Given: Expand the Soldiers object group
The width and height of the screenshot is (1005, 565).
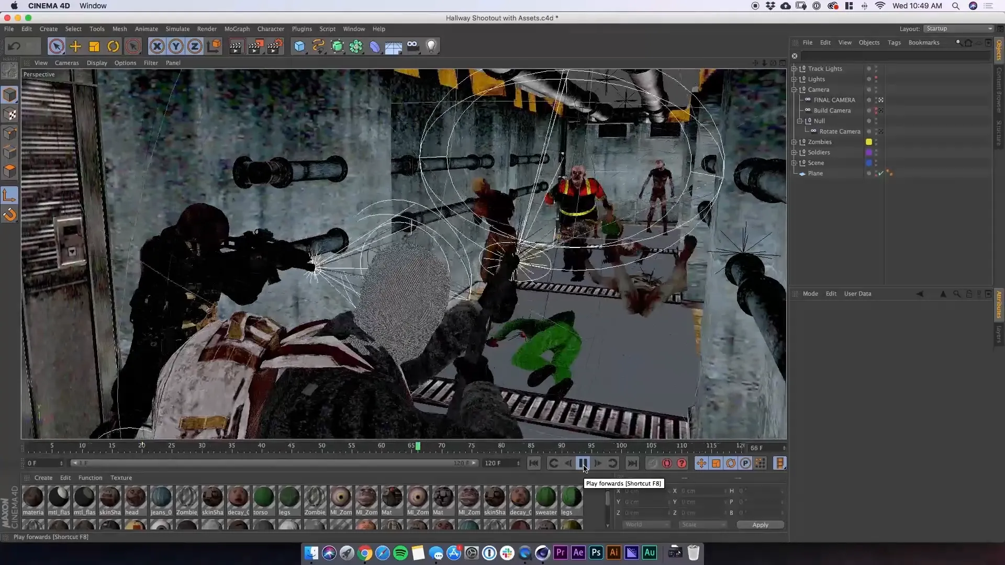Looking at the screenshot, I should (x=794, y=153).
